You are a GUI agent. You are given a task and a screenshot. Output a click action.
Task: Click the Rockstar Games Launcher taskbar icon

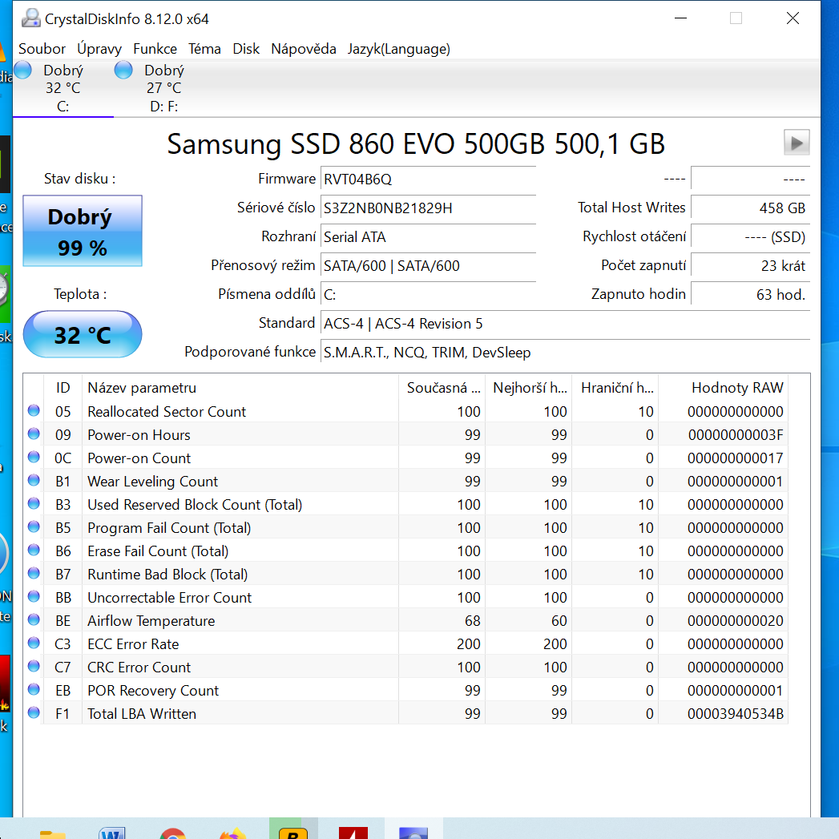click(x=292, y=832)
